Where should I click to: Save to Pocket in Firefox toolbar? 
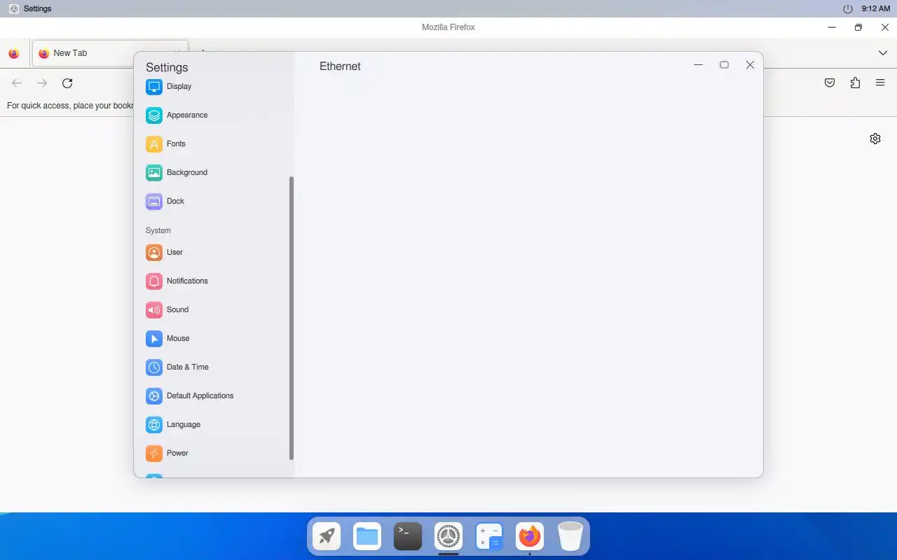point(830,83)
